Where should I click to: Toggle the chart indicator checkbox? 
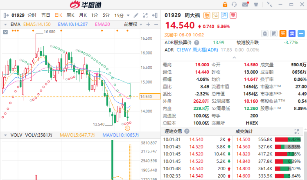click(5, 32)
